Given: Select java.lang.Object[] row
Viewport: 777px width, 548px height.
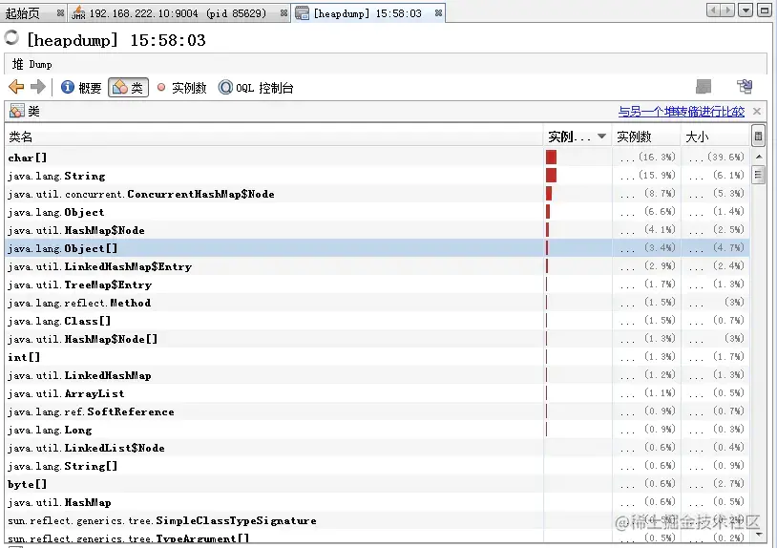Looking at the screenshot, I should point(377,248).
